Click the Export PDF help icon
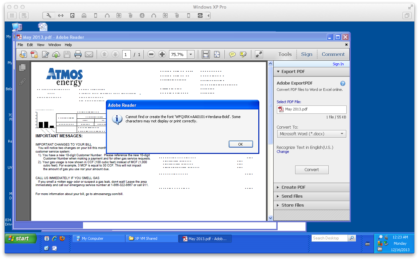Screen dimensions: 419x260 pyautogui.click(x=343, y=84)
